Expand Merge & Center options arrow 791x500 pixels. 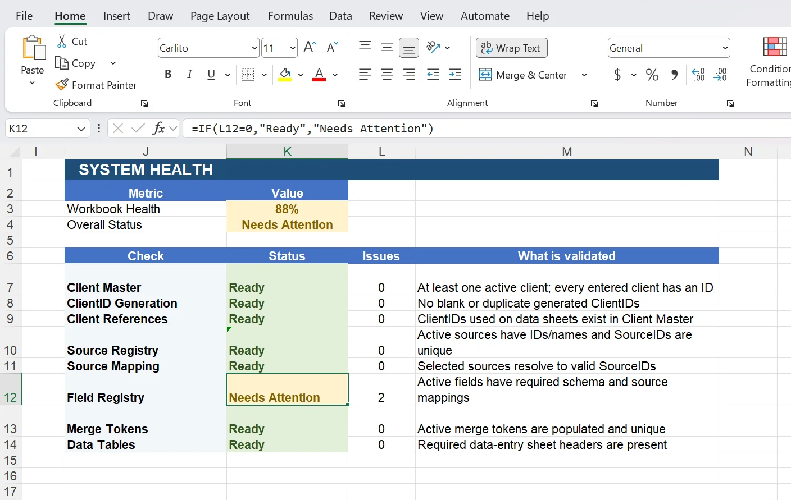pos(584,75)
